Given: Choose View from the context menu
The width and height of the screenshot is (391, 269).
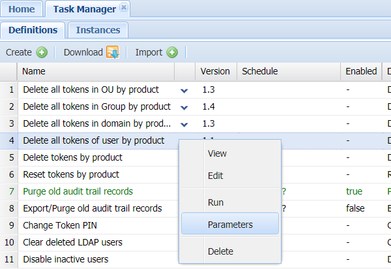Looking at the screenshot, I should pyautogui.click(x=217, y=153).
